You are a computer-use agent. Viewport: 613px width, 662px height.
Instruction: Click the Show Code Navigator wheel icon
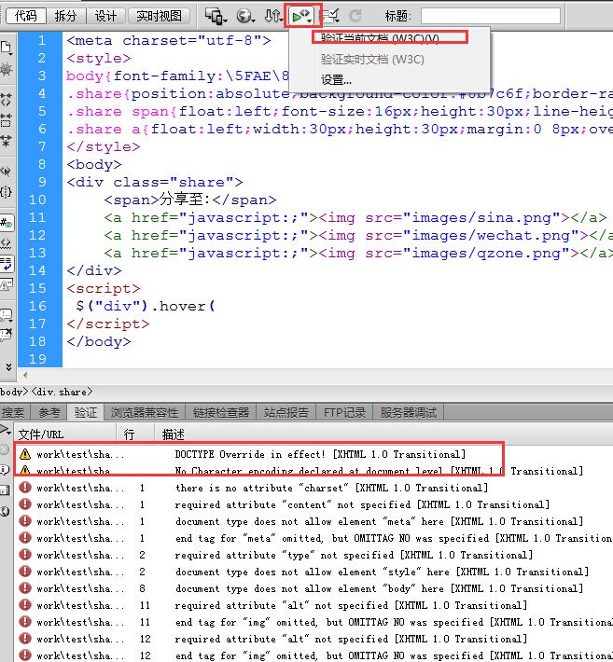pos(7,69)
